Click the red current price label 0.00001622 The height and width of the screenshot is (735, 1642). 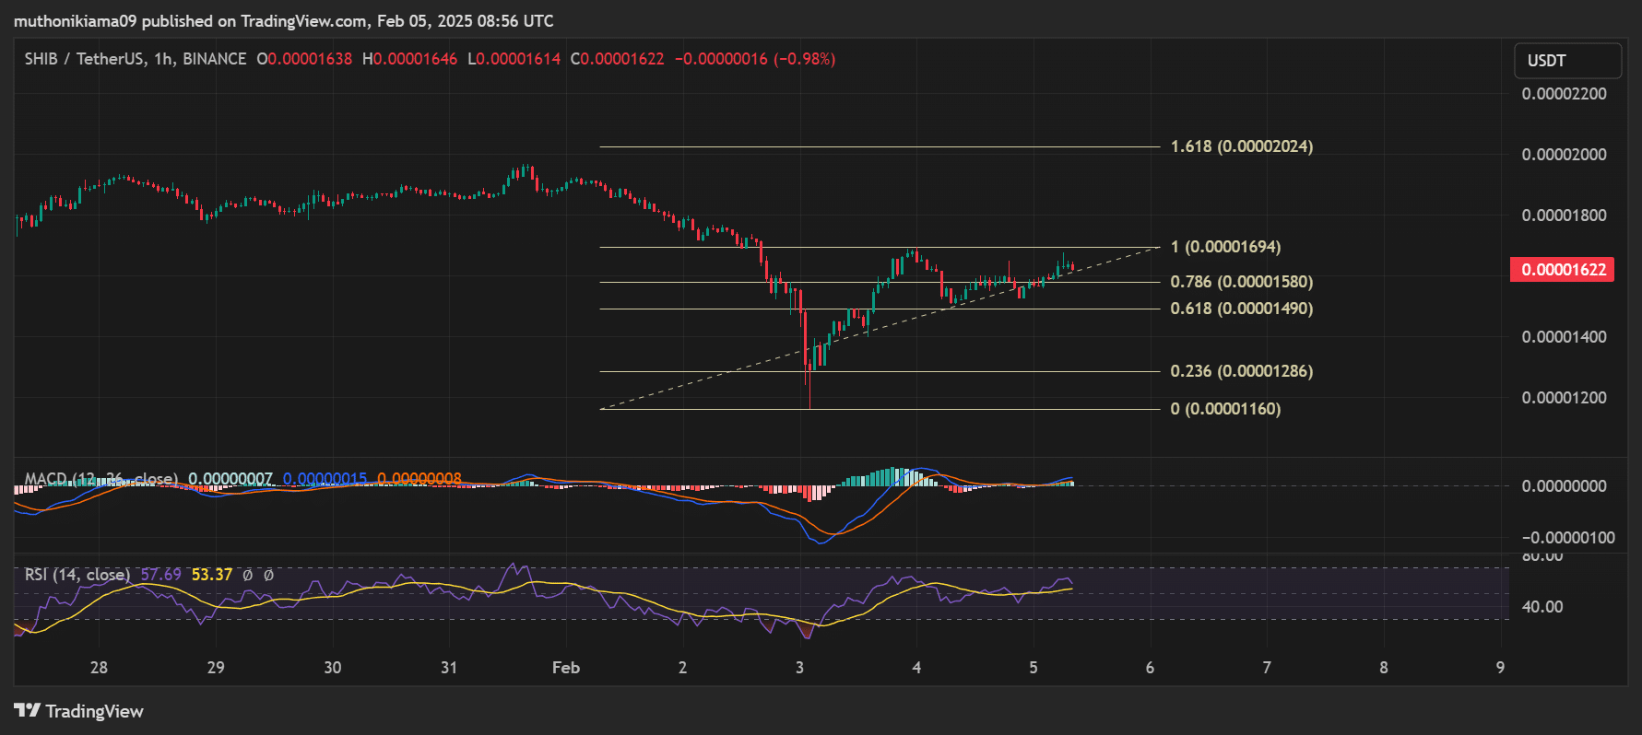pyautogui.click(x=1562, y=270)
